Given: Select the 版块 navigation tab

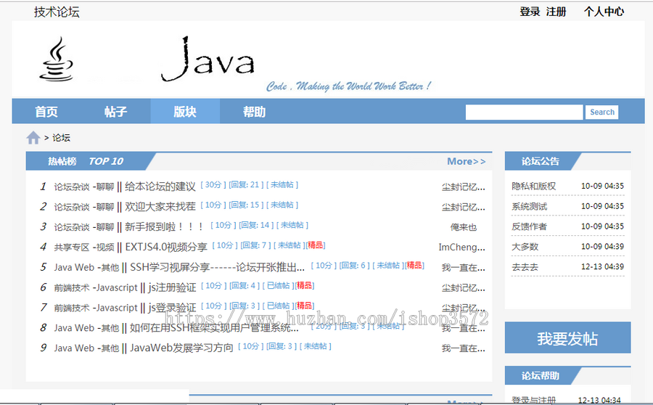Looking at the screenshot, I should [x=185, y=111].
